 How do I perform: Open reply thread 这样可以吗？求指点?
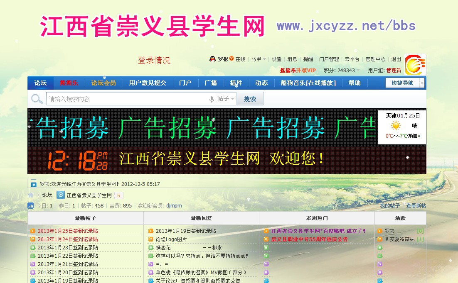(202, 256)
